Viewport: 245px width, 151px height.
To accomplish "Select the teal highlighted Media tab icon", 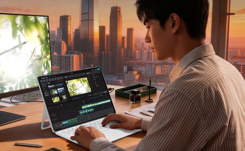I will pyautogui.click(x=42, y=81).
